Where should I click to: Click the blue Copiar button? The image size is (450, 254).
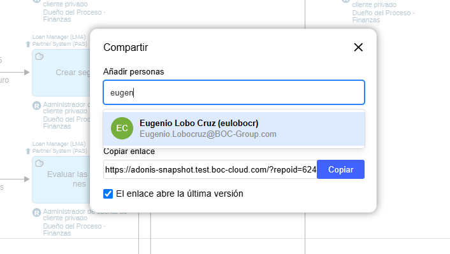tap(340, 169)
